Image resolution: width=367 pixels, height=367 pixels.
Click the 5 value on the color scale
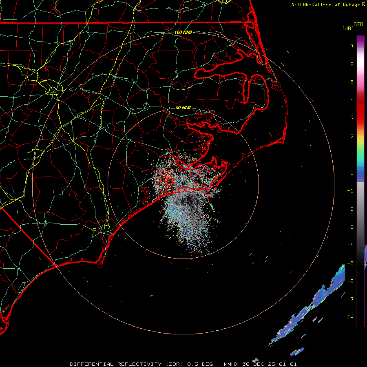pos(352,82)
